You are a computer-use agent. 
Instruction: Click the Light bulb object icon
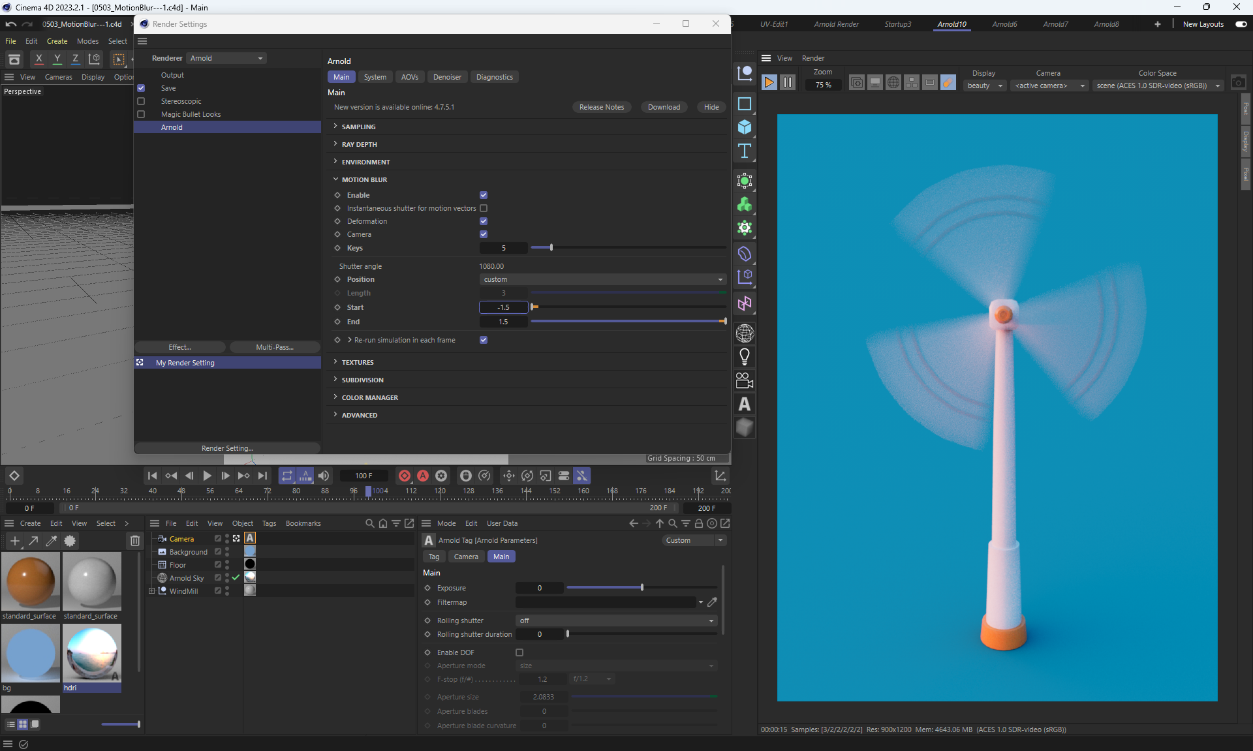[x=744, y=357]
